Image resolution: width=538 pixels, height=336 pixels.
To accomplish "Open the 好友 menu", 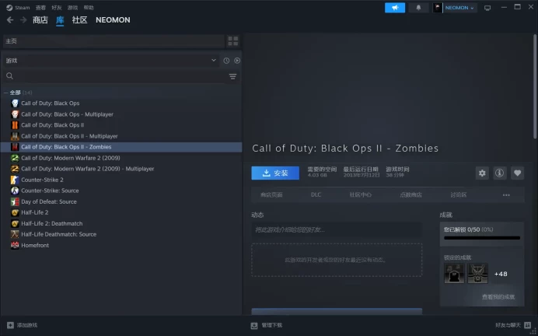I will 57,8.
